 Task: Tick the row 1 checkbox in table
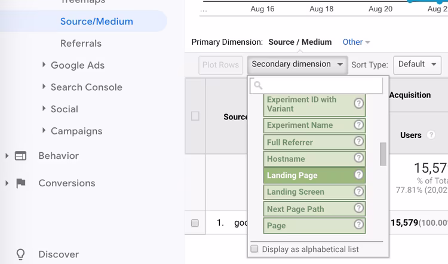click(195, 223)
